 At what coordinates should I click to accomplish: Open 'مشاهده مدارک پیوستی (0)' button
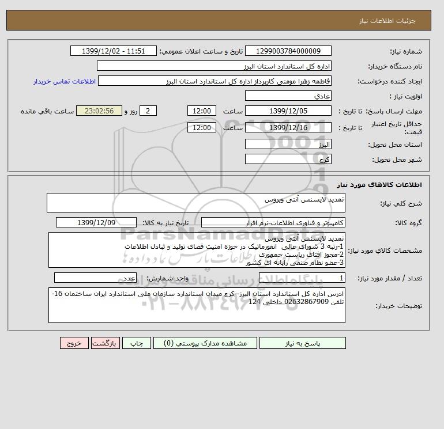tap(205, 343)
